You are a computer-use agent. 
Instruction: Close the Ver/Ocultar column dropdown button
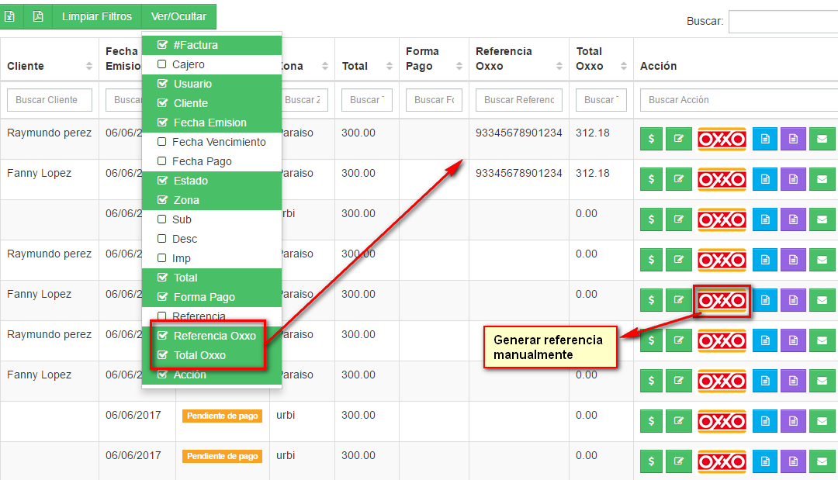tap(178, 16)
